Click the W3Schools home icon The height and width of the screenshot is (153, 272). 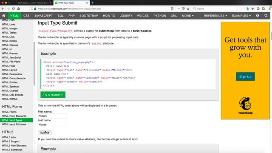pyautogui.click(x=4, y=16)
